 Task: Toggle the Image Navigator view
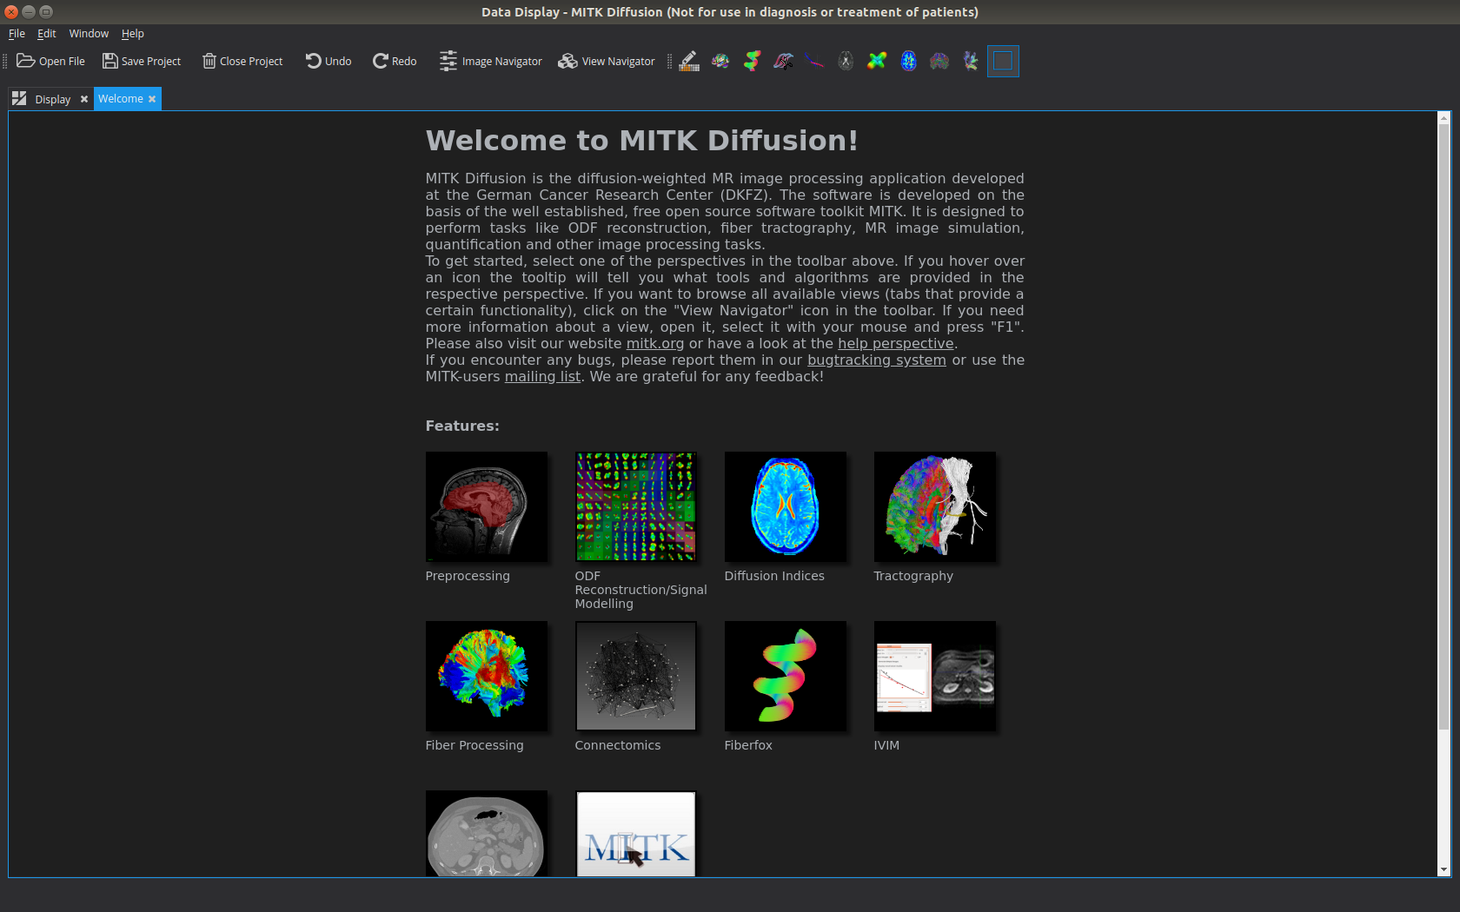[490, 61]
